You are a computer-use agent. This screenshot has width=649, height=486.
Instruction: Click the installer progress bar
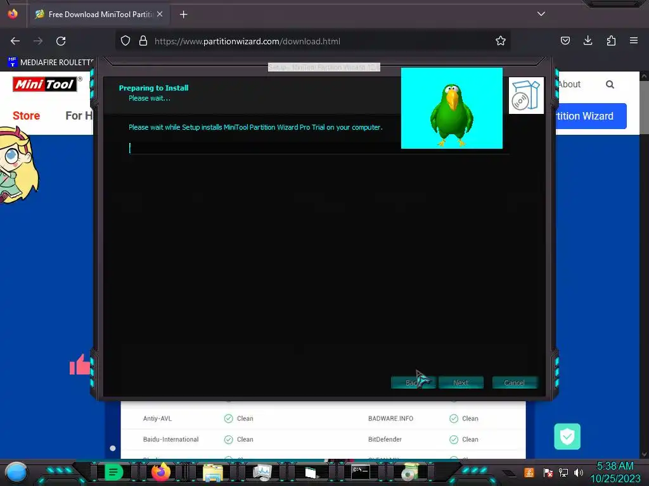coord(319,148)
